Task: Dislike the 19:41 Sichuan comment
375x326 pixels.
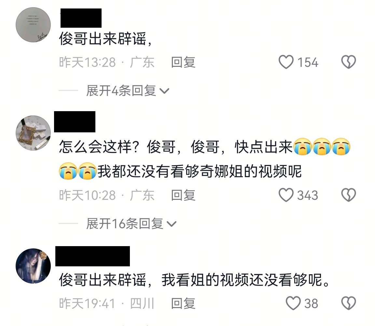Action: tap(348, 303)
